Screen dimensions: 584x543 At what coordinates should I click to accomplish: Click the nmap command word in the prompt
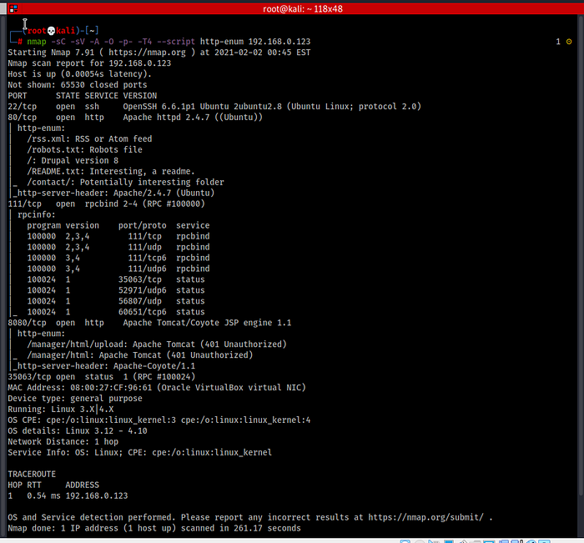[38, 42]
